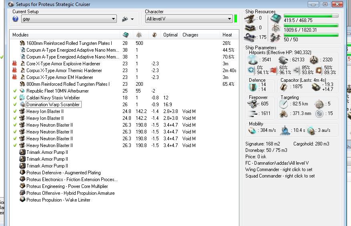The image size is (351, 226).
Task: Click the Proteus Defensive subsystem icon
Action: point(22,172)
